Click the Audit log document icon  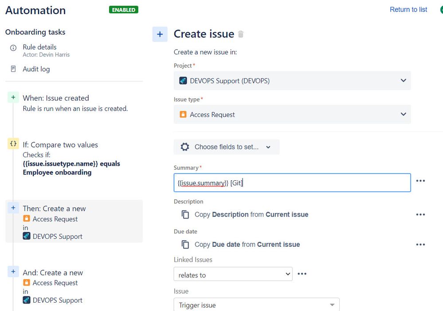pyautogui.click(x=13, y=69)
